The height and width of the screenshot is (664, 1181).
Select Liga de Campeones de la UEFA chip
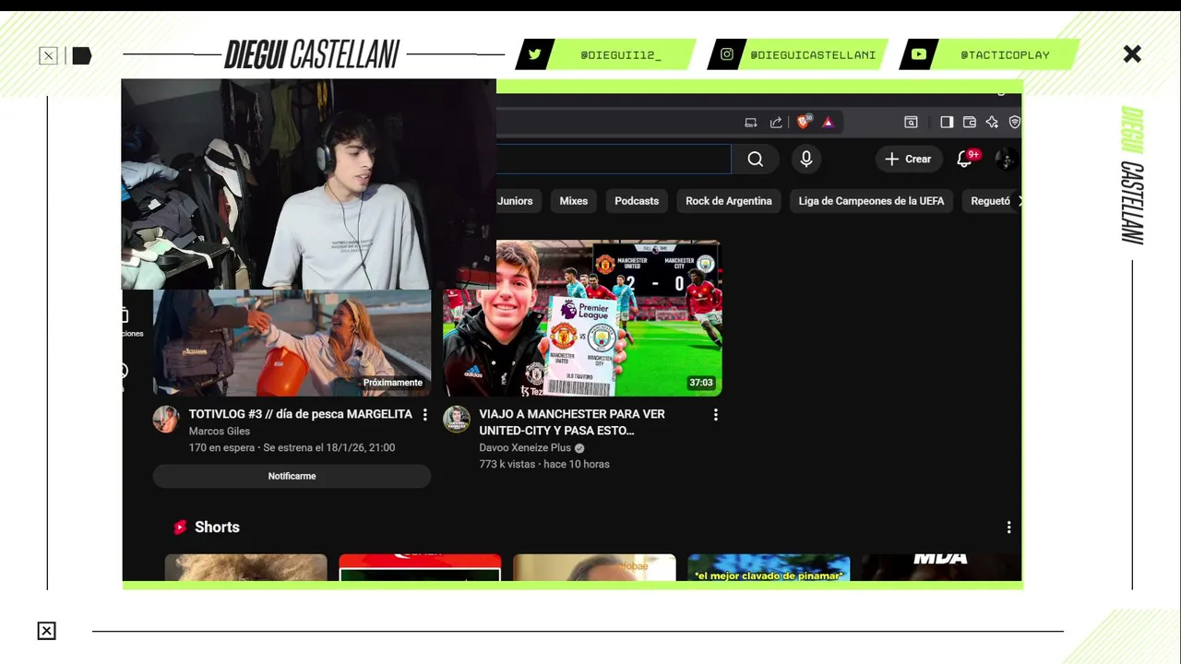coord(871,201)
